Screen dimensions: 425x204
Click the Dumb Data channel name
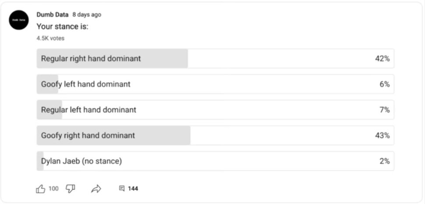tap(53, 14)
